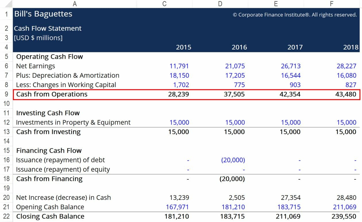Select column A header

pyautogui.click(x=75, y=3)
